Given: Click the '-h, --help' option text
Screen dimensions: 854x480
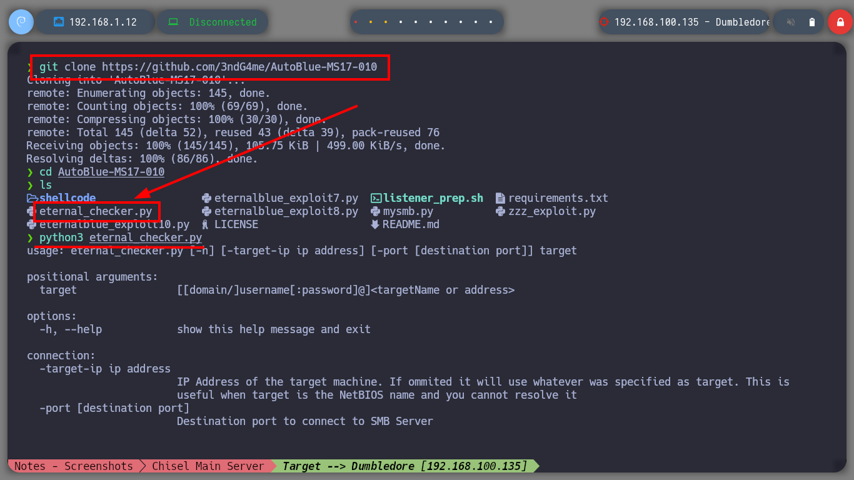Looking at the screenshot, I should pos(71,329).
